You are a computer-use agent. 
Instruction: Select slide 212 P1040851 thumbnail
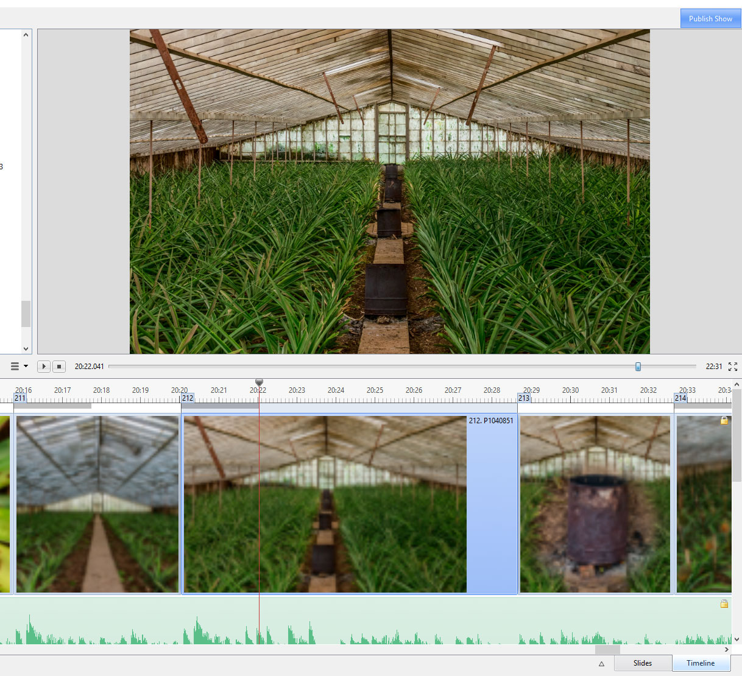(325, 504)
